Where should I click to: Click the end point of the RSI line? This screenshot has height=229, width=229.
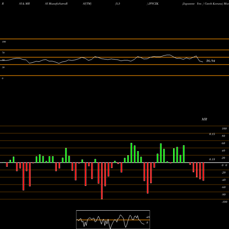click(x=203, y=62)
